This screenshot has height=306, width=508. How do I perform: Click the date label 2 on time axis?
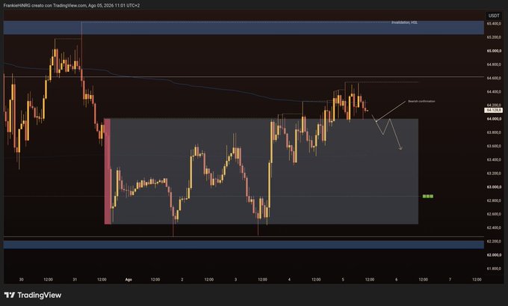pos(182,279)
